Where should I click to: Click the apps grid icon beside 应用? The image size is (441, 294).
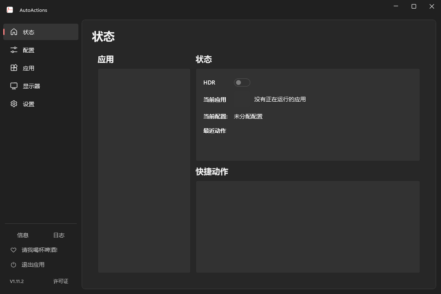point(14,68)
